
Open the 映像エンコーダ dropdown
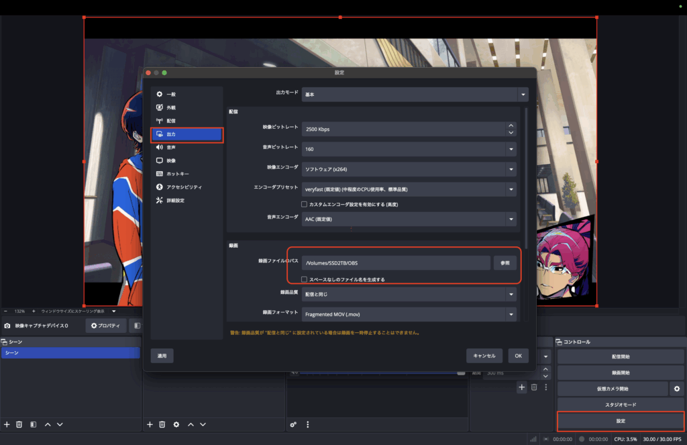[409, 169]
